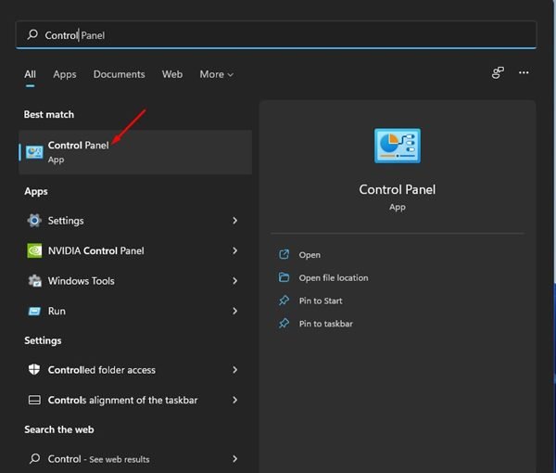Expand the Windows Tools result arrow
Viewport: 556px width, 473px height.
click(235, 281)
